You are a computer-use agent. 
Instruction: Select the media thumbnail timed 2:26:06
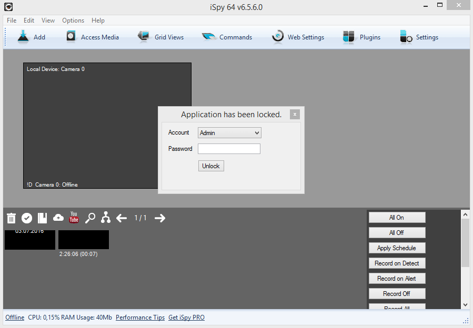coord(84,240)
